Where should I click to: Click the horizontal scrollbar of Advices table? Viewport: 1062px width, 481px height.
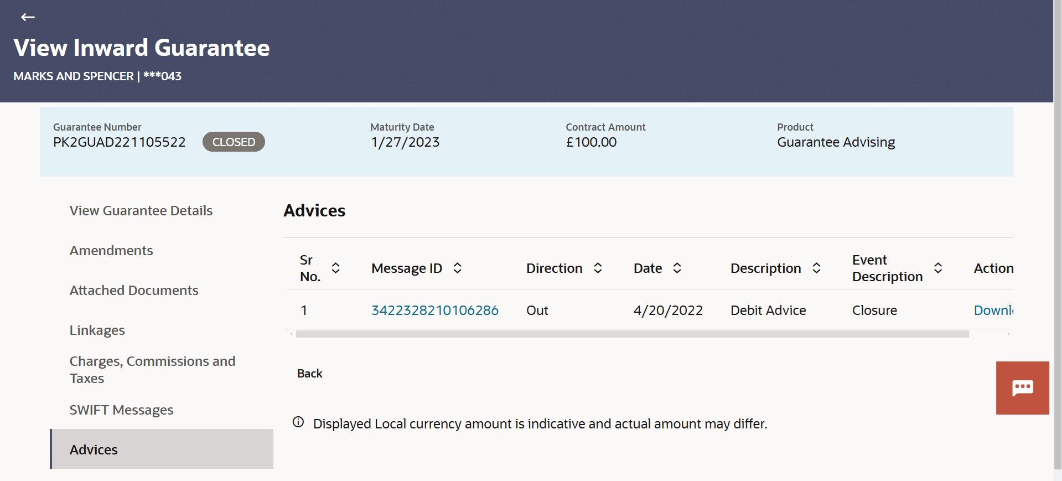coord(632,334)
